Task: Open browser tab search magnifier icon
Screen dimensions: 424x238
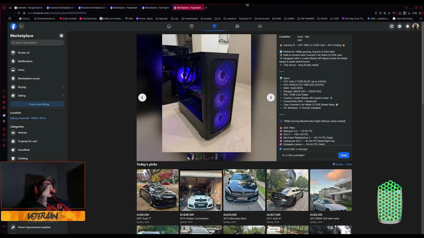Action: pos(406,8)
